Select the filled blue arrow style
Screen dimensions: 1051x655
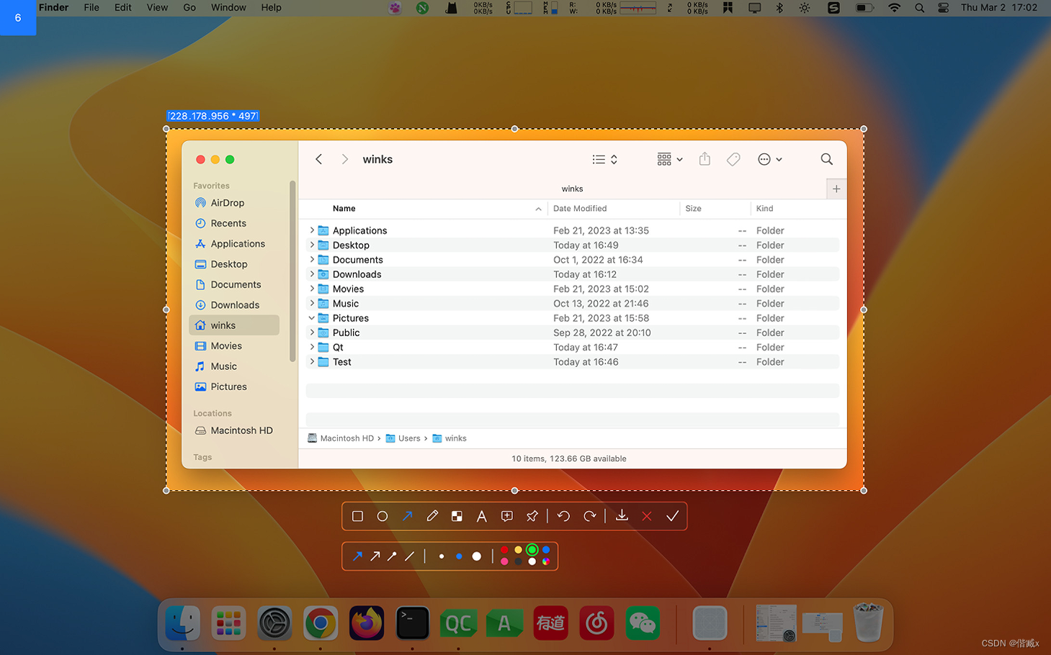[357, 556]
